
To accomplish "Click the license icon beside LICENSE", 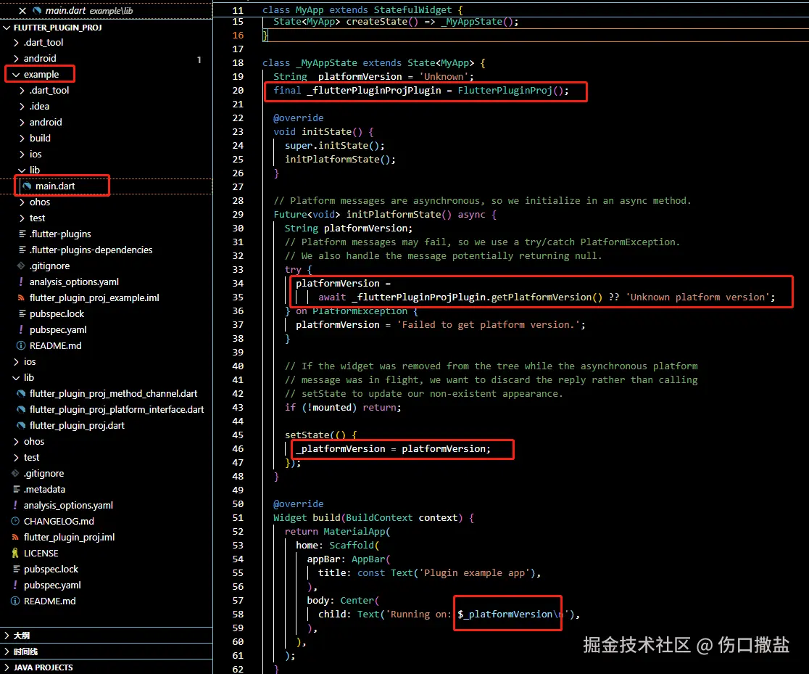I will [15, 553].
